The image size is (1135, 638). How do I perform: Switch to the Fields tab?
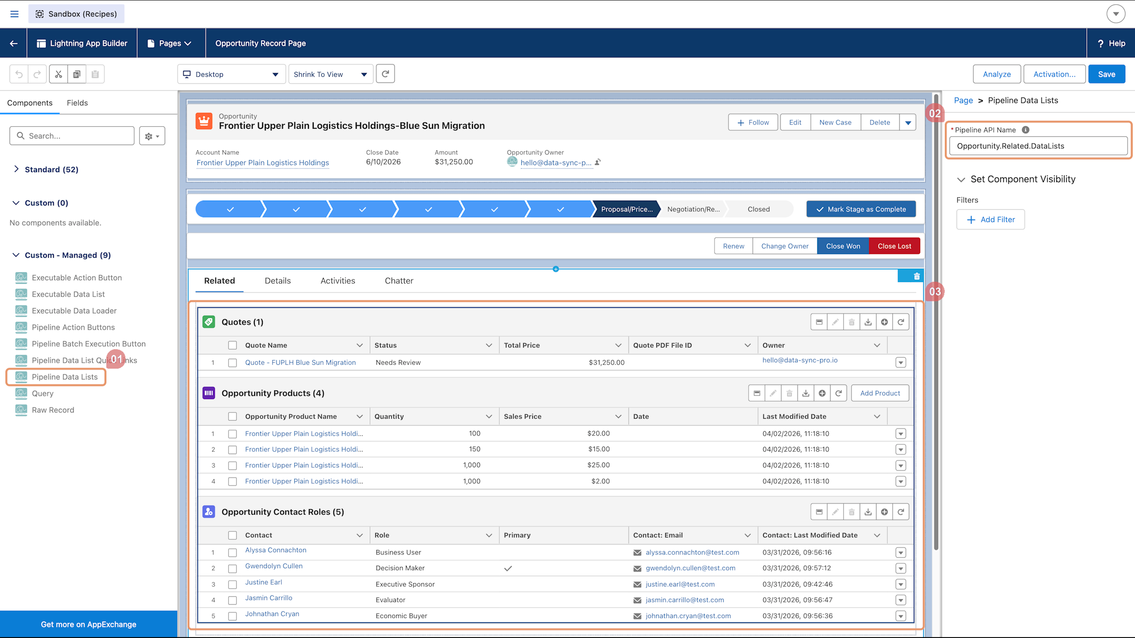coord(77,102)
